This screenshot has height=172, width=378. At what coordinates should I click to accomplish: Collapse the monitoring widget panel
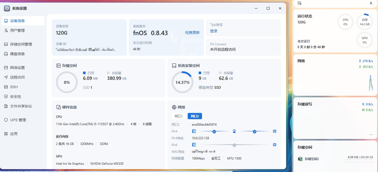coord(371,3)
